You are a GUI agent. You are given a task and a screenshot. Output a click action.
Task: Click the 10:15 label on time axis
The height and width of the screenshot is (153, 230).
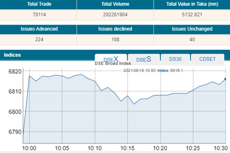128,148
